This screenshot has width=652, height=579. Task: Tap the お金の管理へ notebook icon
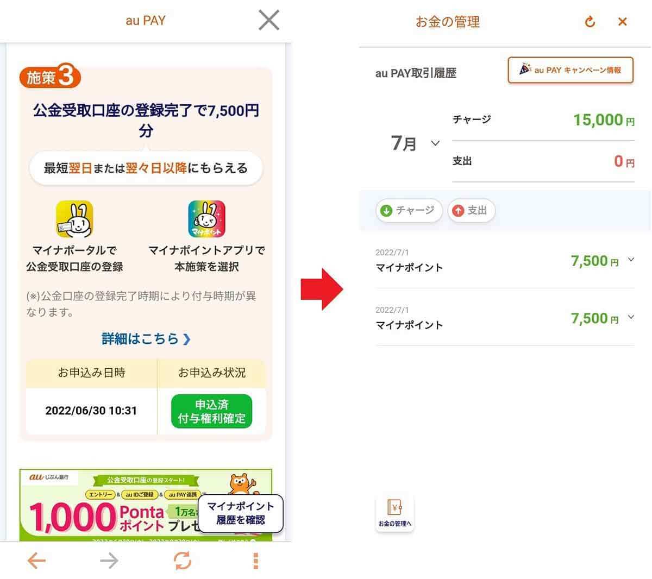click(394, 513)
